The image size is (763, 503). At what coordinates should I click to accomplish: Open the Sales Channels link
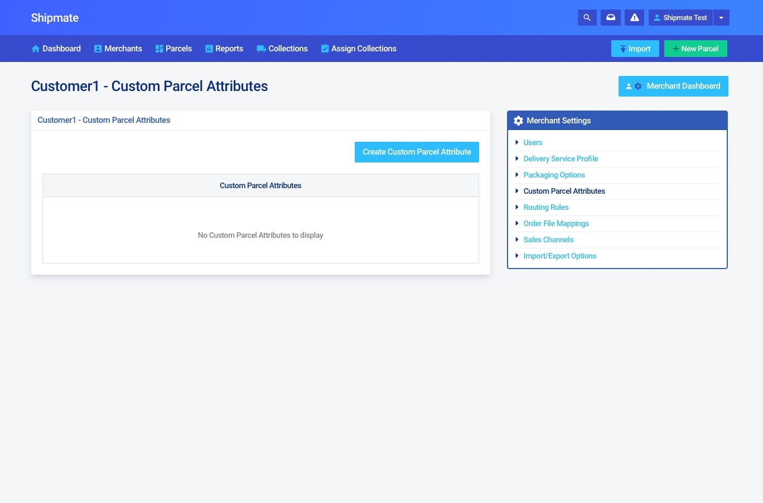pyautogui.click(x=548, y=239)
